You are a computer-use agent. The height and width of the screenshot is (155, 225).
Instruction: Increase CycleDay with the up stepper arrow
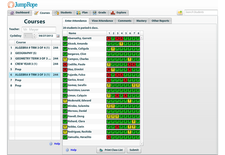[x=34, y=35]
